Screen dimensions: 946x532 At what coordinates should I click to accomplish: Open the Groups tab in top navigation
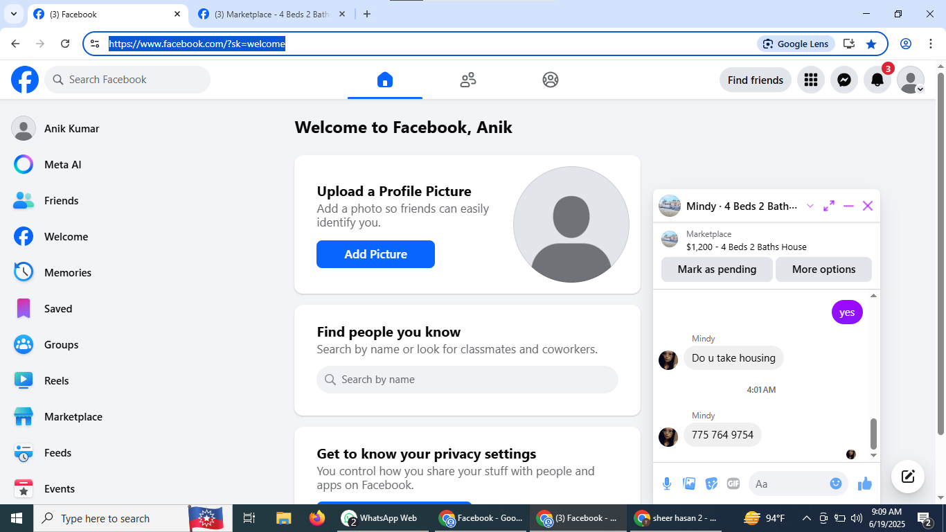(x=551, y=80)
